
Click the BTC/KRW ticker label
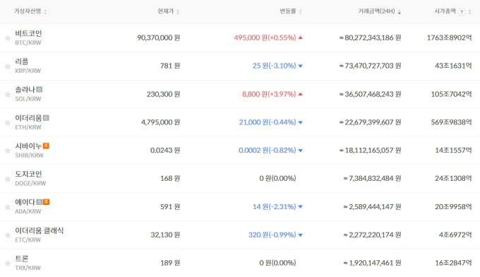tap(28, 42)
